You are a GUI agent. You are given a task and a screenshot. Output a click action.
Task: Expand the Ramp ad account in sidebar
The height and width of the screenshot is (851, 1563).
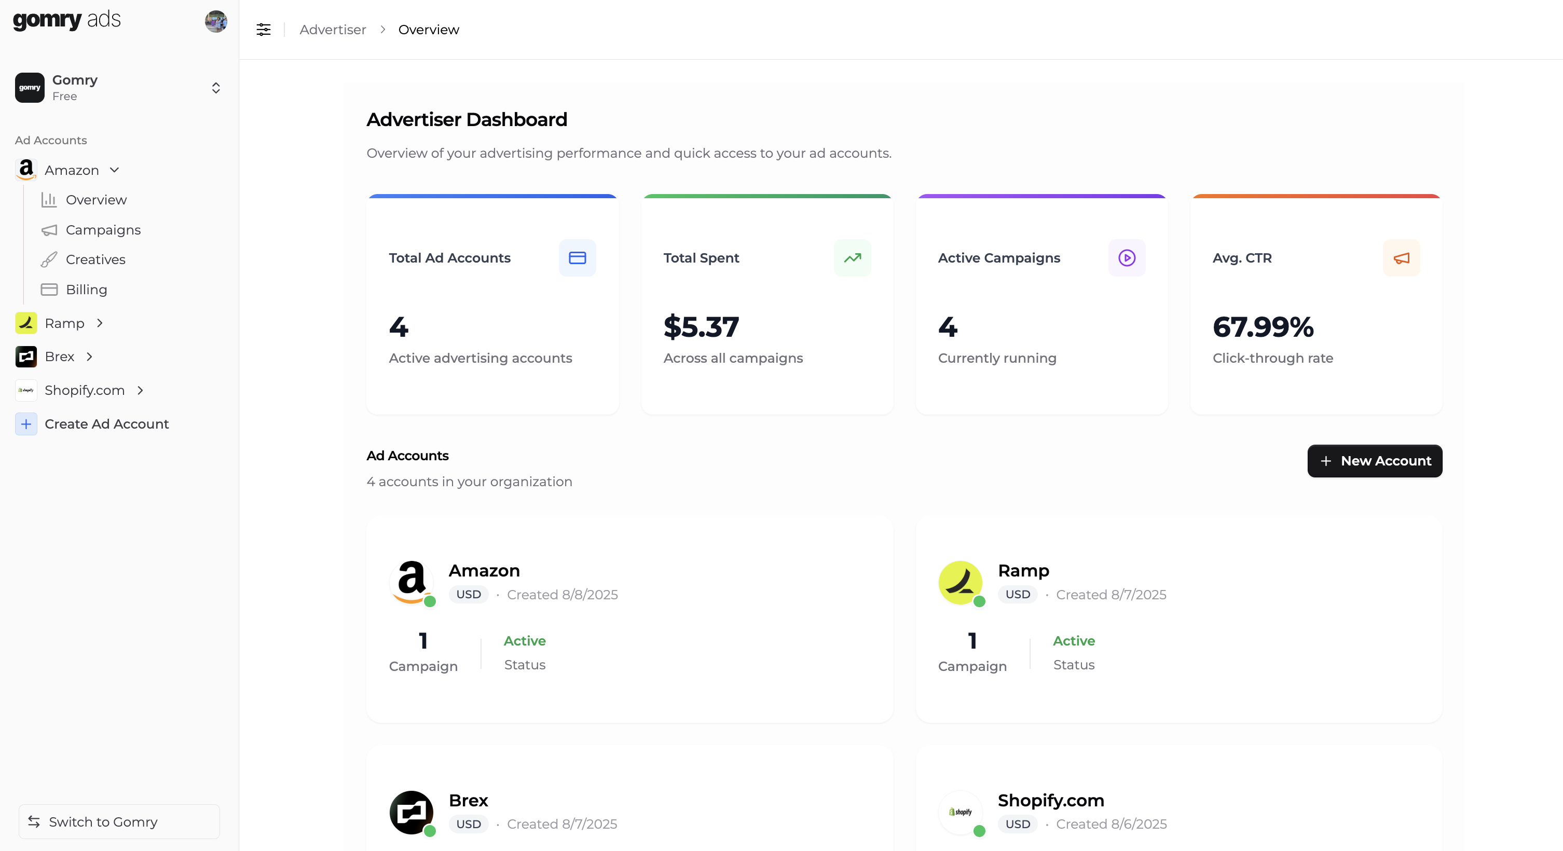tap(100, 323)
